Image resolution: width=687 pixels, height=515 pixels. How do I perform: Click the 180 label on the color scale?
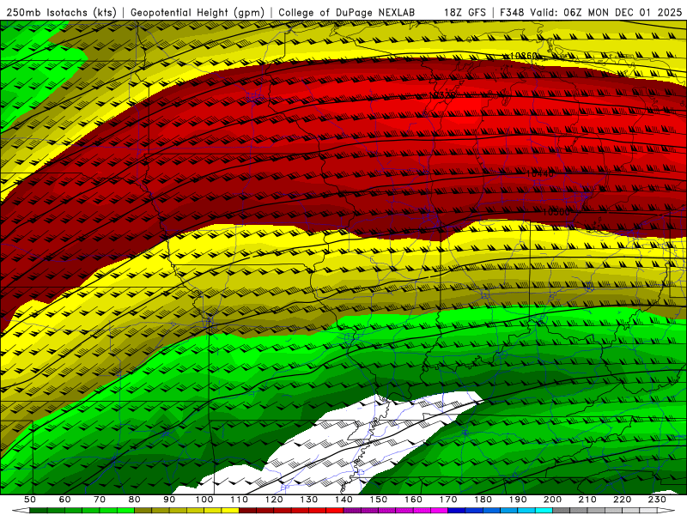pos(483,500)
